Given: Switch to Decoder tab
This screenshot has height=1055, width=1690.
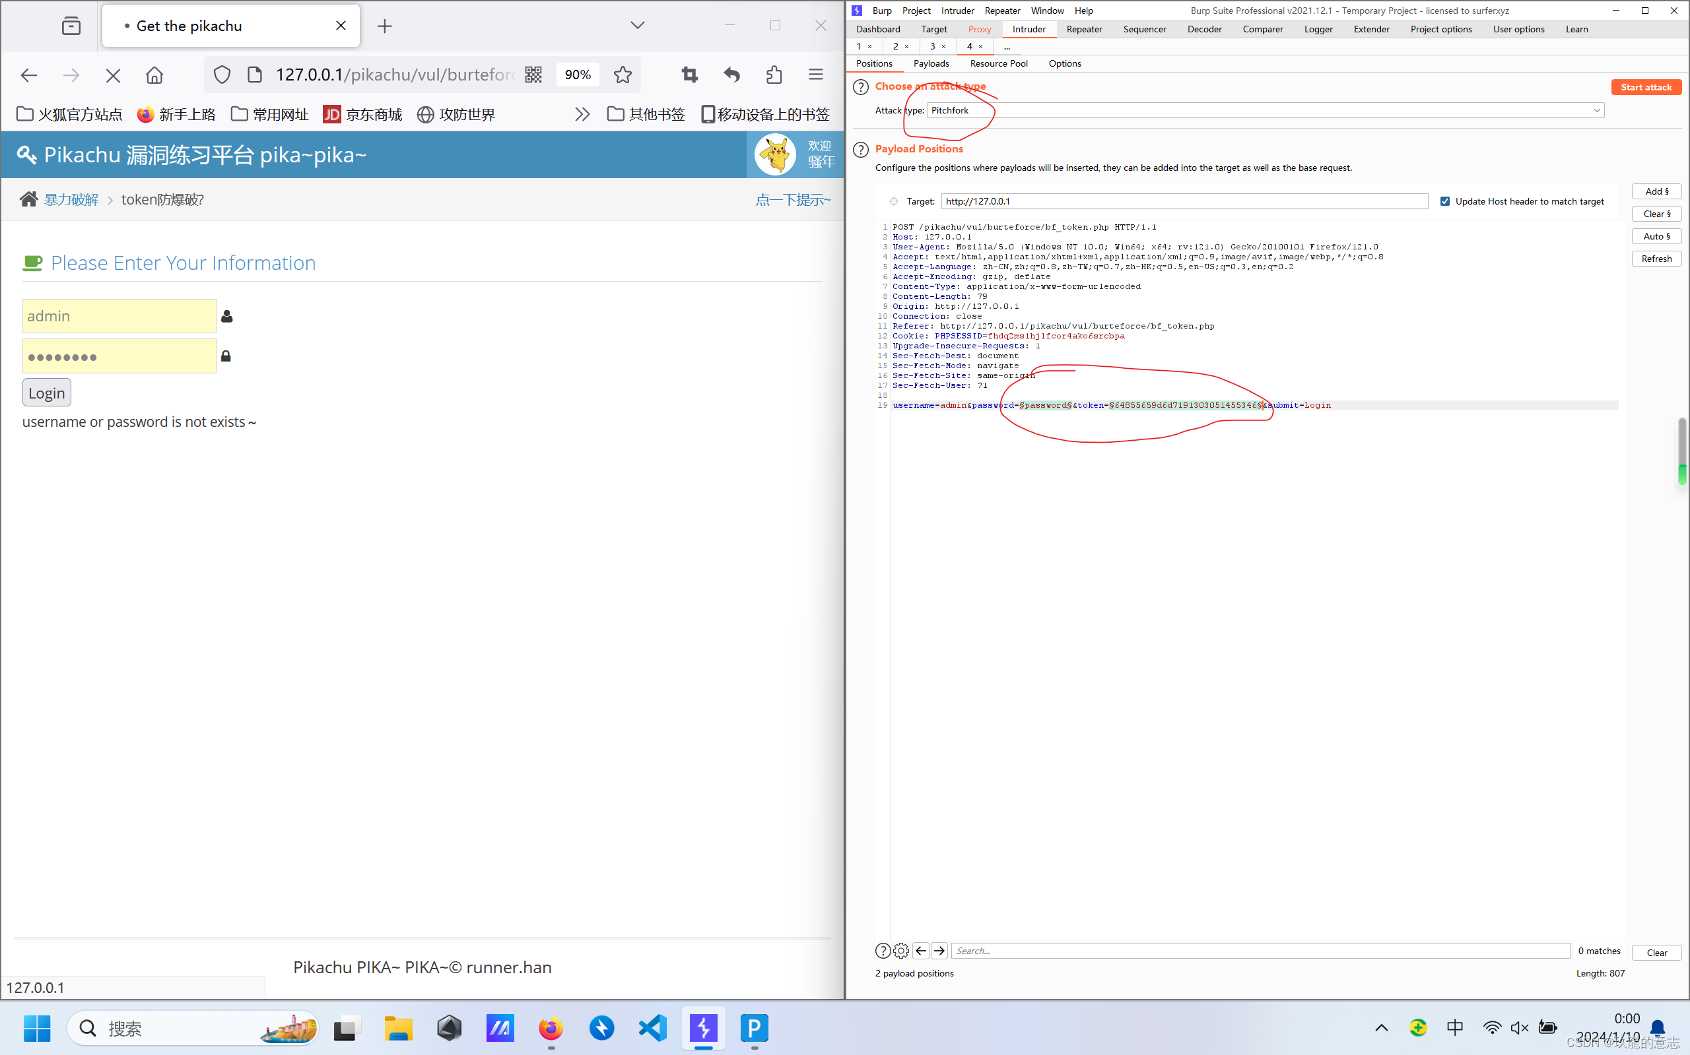Looking at the screenshot, I should coord(1204,29).
